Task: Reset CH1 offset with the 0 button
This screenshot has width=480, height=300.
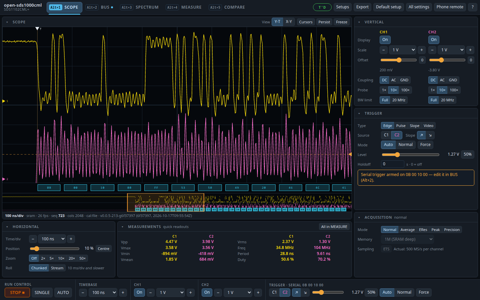Action: coord(422,60)
